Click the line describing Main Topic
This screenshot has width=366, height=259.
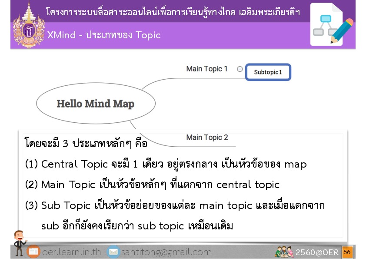click(152, 185)
